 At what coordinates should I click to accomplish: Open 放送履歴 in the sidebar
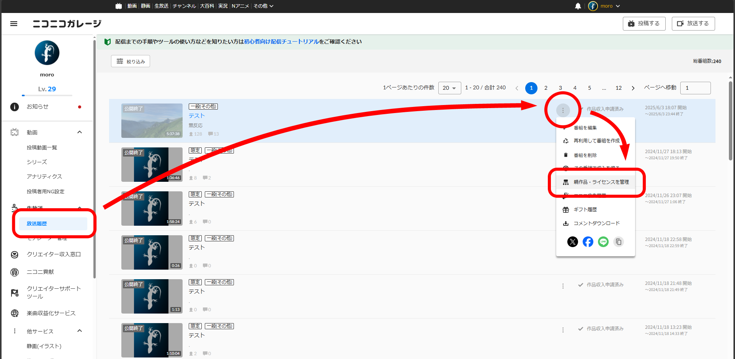click(x=53, y=224)
